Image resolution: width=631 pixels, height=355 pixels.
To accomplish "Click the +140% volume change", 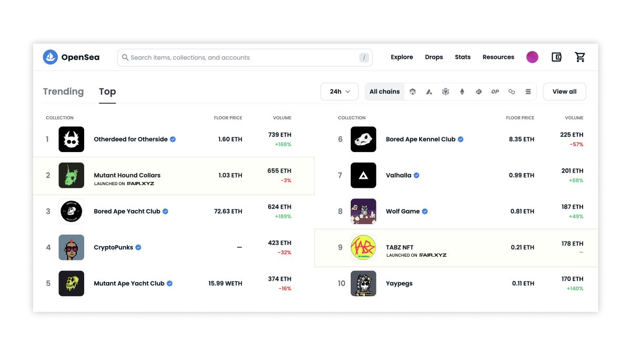I will coord(575,289).
